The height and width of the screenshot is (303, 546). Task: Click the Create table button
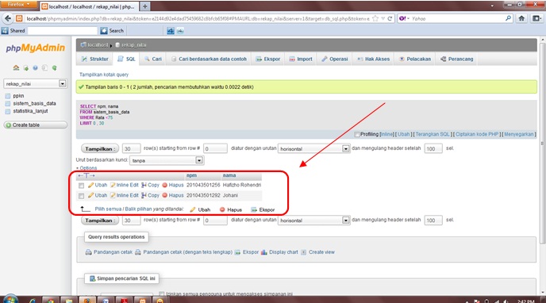(x=35, y=125)
